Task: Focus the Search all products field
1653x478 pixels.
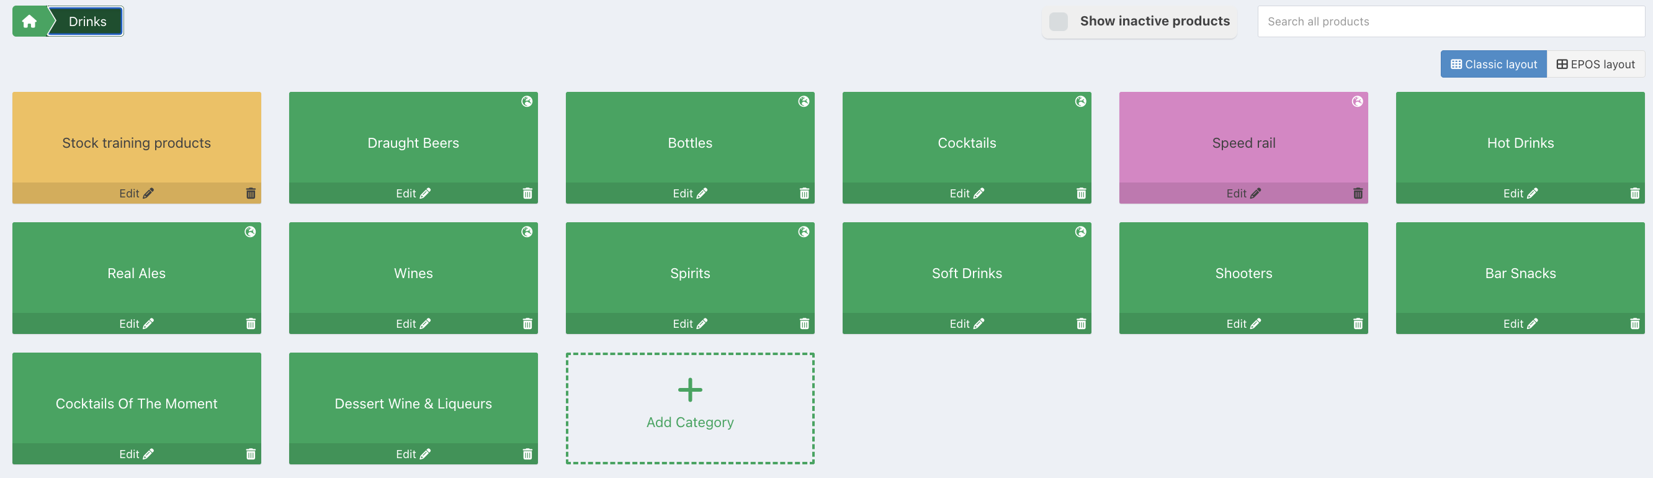Action: (x=1450, y=22)
